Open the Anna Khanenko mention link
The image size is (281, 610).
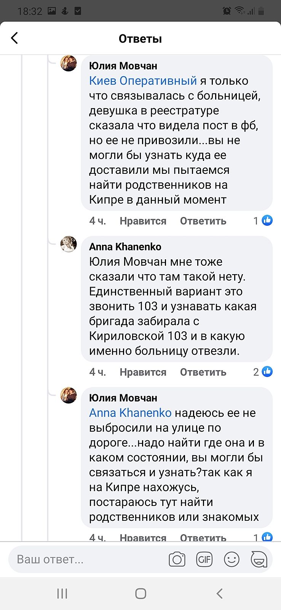(130, 413)
